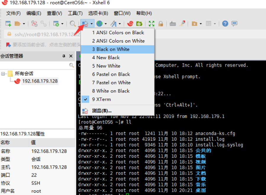Click the Font toolbar icon
Image resolution: width=266 pixels, height=195 pixels.
tap(114, 24)
